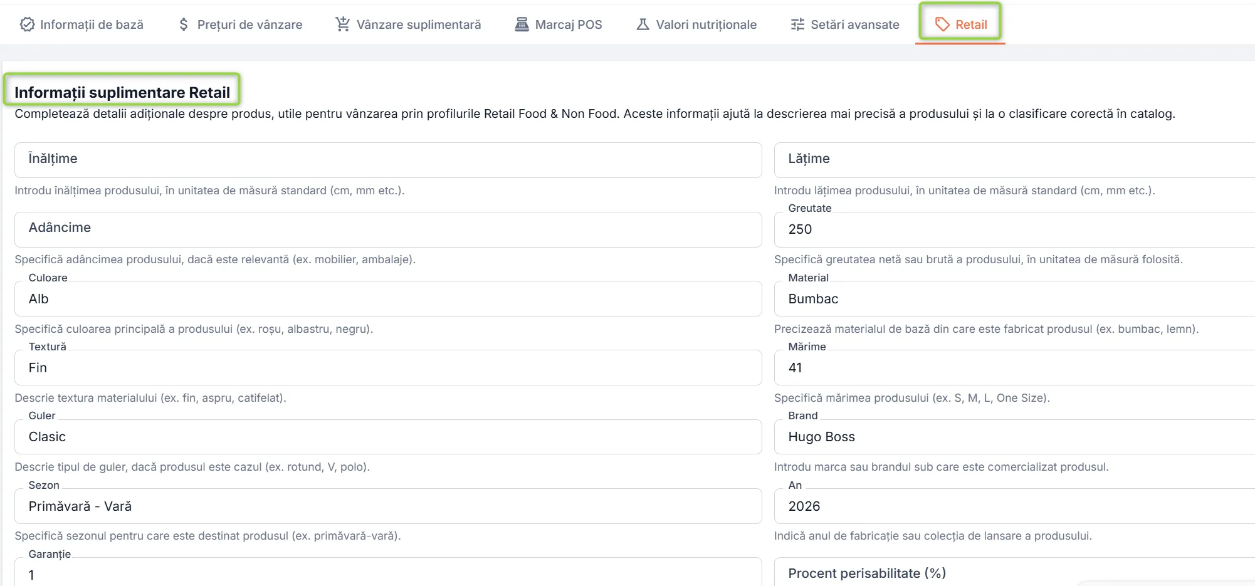Screen dimensions: 1255x586
Task: Edit the An field showing 2026
Action: pyautogui.click(x=1014, y=506)
